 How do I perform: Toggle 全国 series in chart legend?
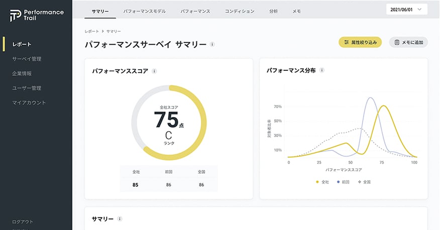tap(364, 181)
